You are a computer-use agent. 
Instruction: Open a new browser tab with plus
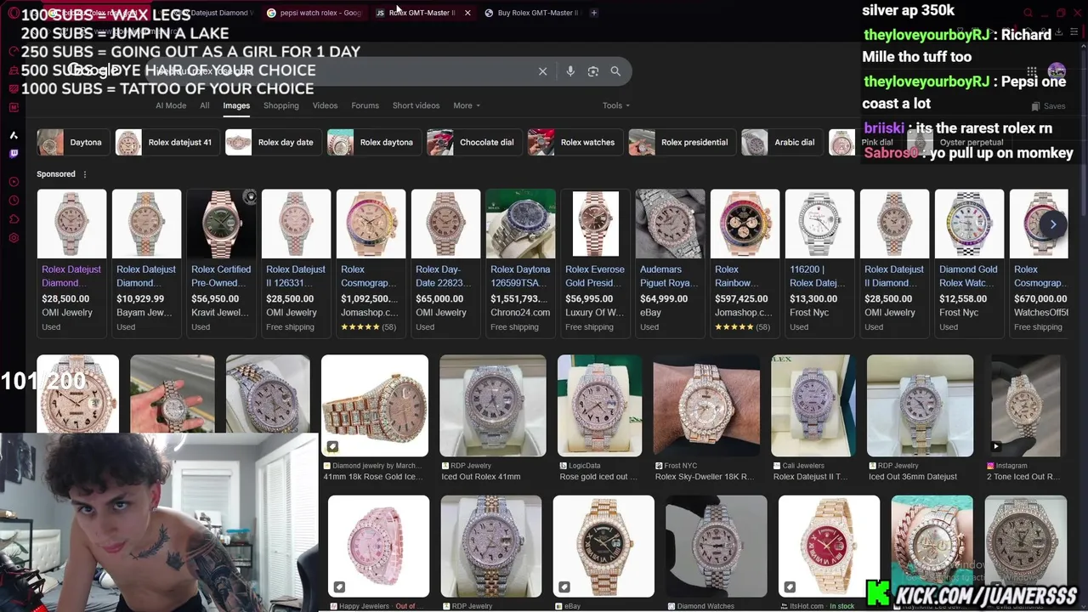(593, 13)
